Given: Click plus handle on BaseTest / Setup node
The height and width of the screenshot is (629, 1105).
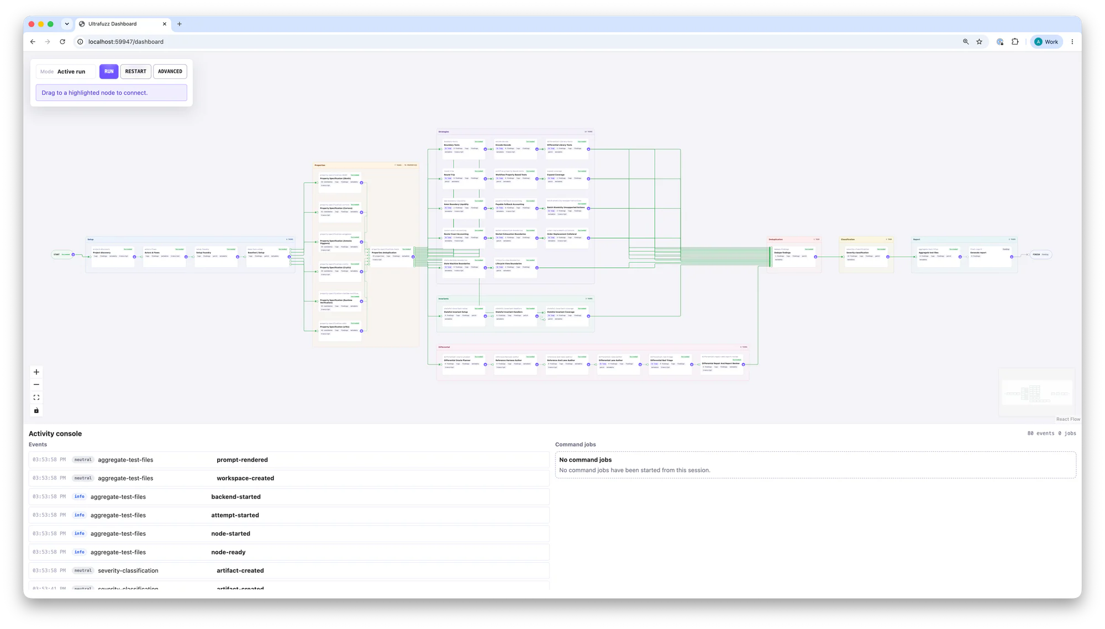Looking at the screenshot, I should [289, 257].
